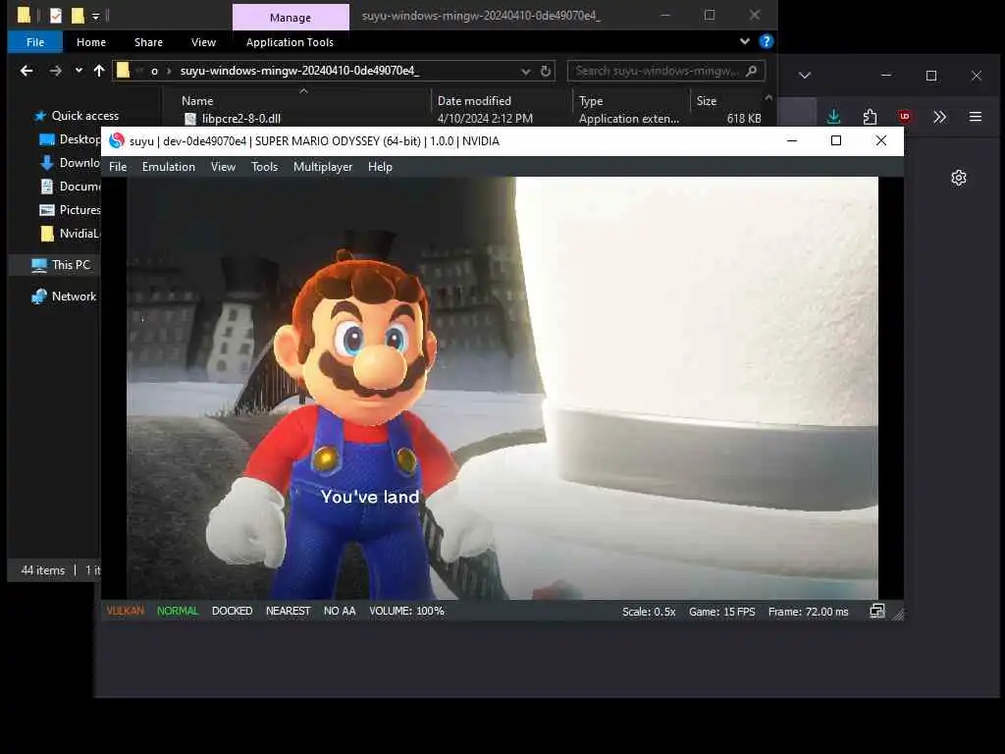Open the browser tab list chevron
This screenshot has width=1005, height=754.
(x=805, y=76)
